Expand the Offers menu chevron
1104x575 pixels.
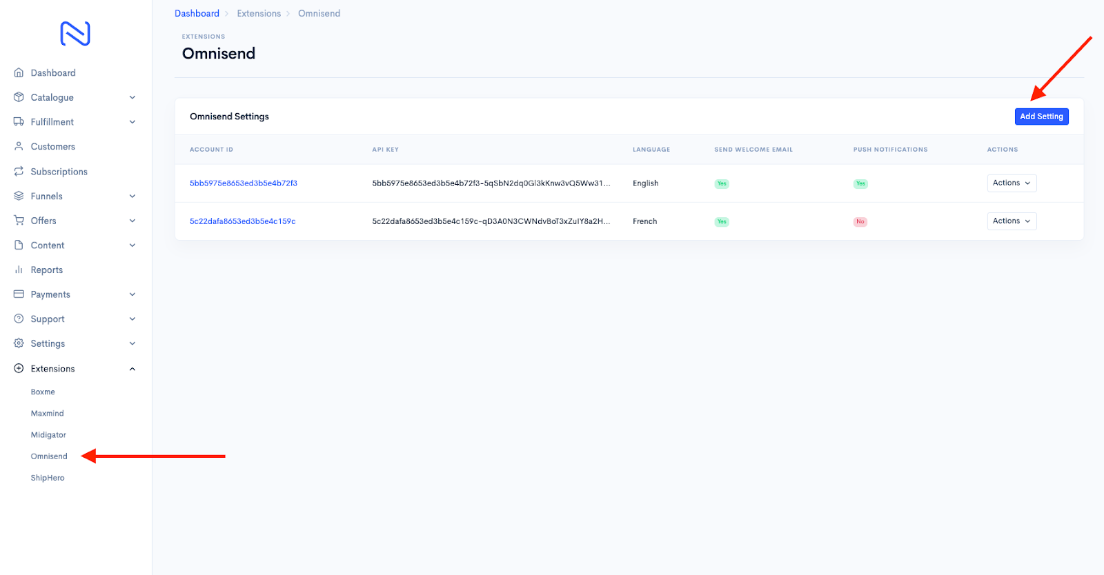pos(132,221)
